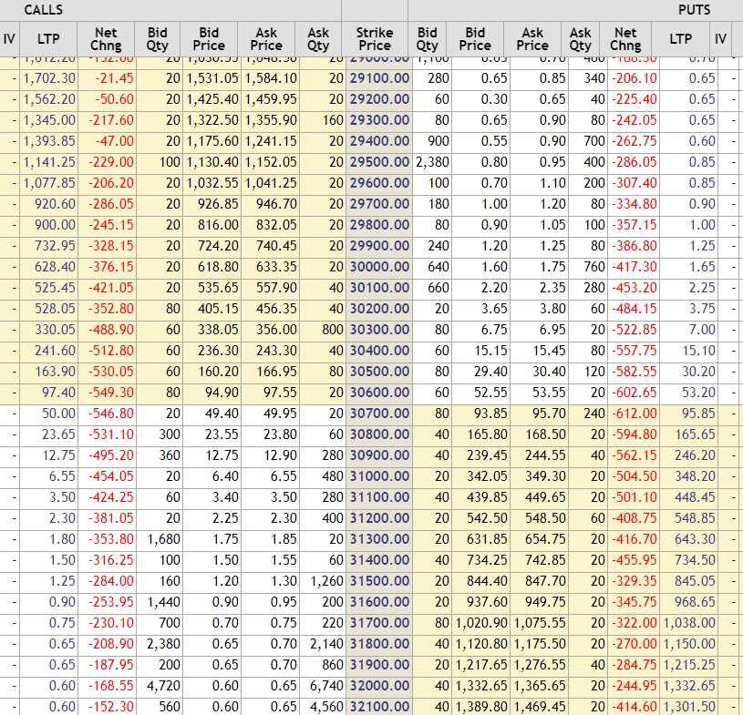Select puts bid price 542.50
The width and height of the screenshot is (743, 715).
click(x=487, y=518)
